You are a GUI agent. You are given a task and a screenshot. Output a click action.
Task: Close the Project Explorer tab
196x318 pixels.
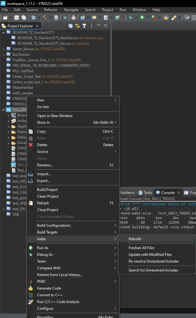tap(37, 26)
